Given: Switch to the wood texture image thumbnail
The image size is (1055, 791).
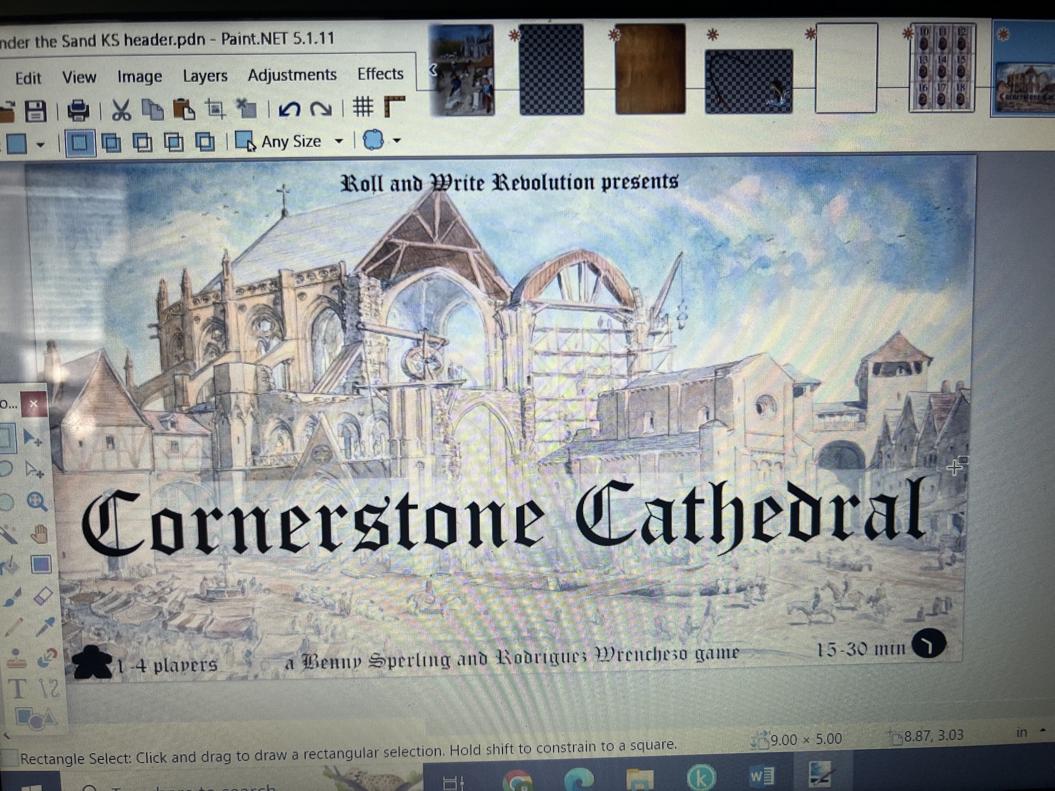Looking at the screenshot, I should (x=650, y=69).
